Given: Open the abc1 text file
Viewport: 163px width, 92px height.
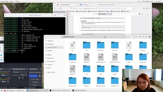Looking at the screenshot, I should pos(72,45).
